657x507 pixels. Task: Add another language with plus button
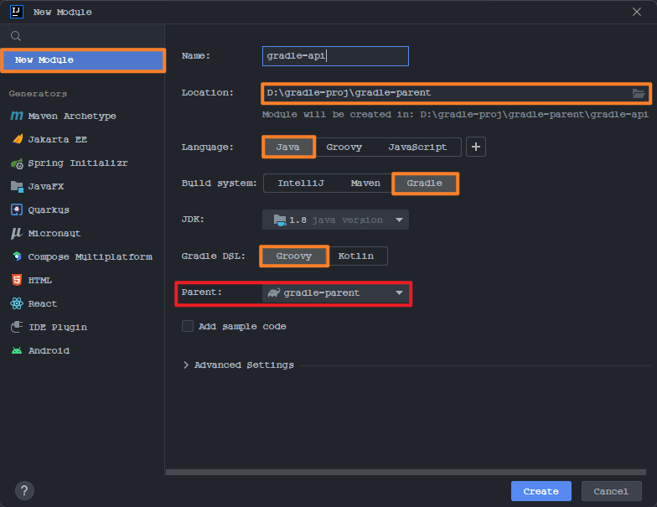tap(476, 147)
